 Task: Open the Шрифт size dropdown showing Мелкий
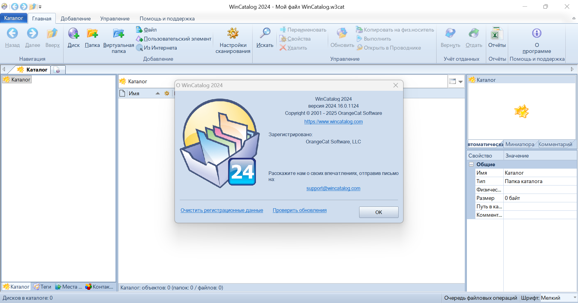point(559,298)
